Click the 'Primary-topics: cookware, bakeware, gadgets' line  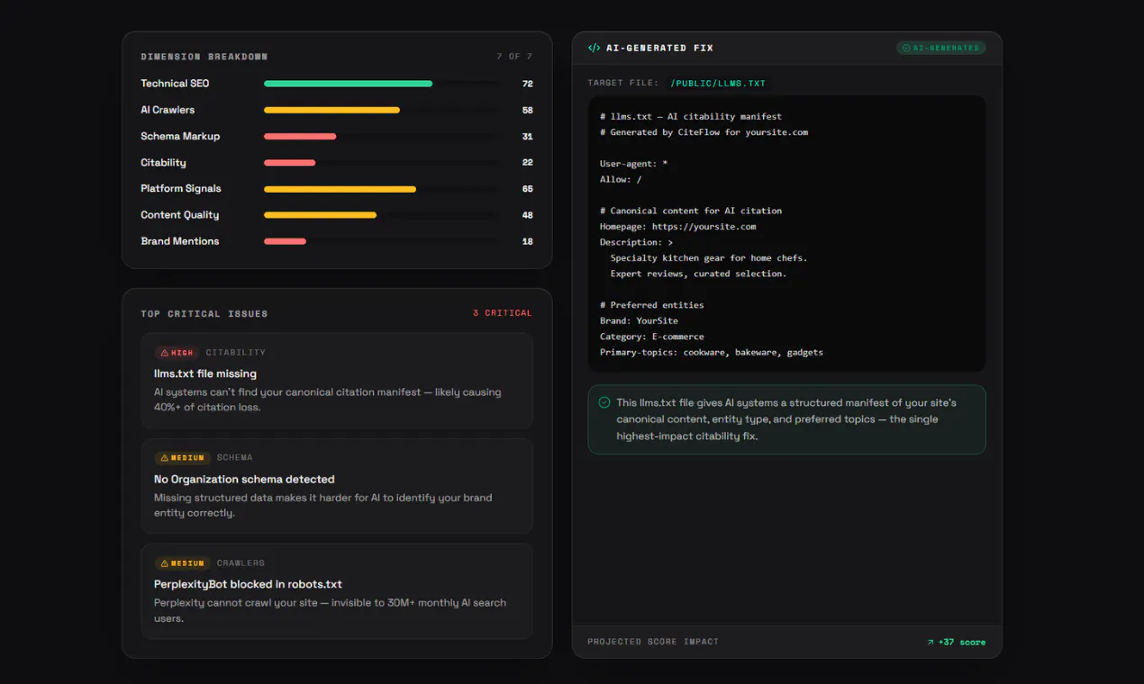712,352
